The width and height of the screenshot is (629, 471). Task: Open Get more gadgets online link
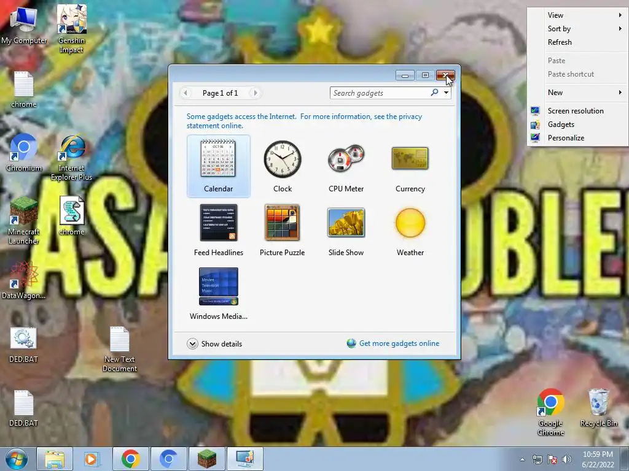[x=399, y=343]
